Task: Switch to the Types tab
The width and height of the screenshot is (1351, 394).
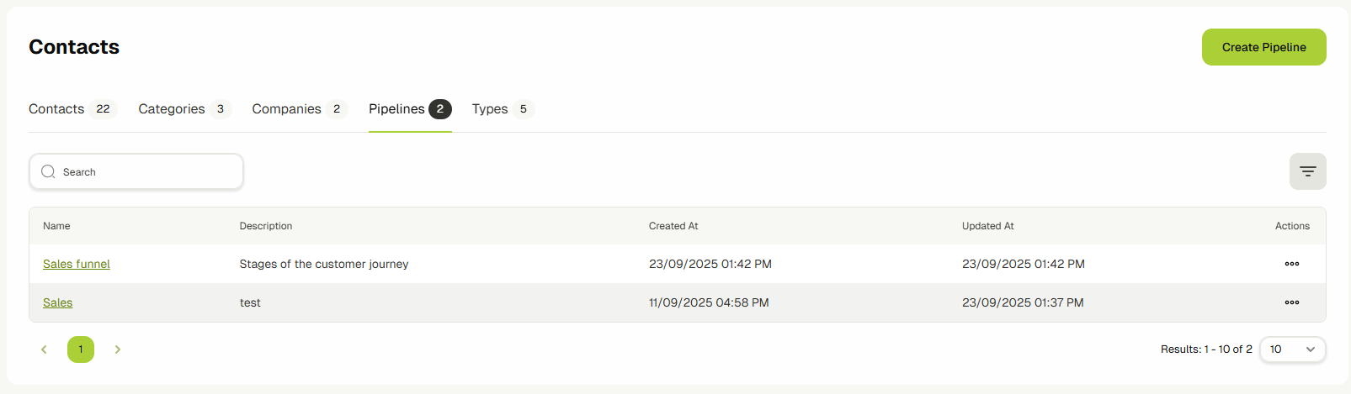Action: (x=490, y=109)
